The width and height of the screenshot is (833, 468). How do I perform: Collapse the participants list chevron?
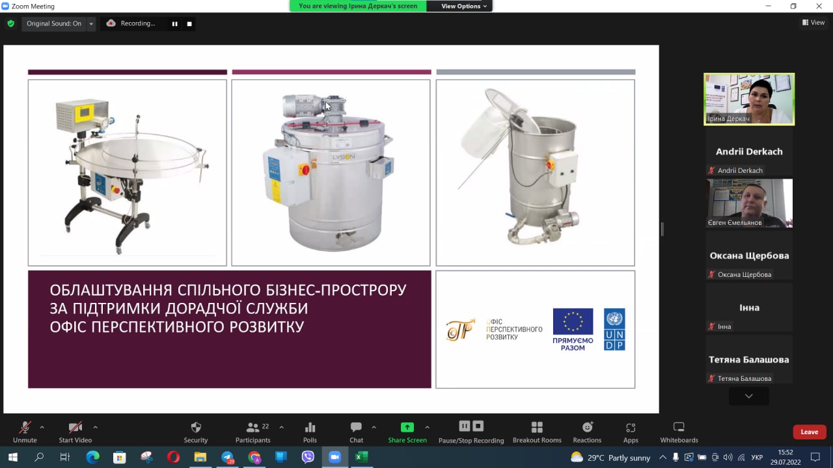(x=748, y=396)
